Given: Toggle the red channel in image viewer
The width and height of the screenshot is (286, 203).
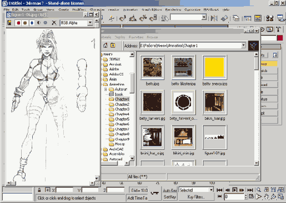Looking at the screenshot, I should (x=18, y=23).
